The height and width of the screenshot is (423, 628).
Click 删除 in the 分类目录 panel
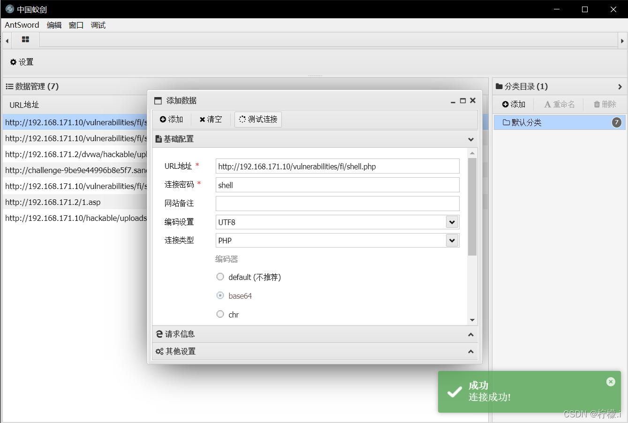(x=605, y=105)
